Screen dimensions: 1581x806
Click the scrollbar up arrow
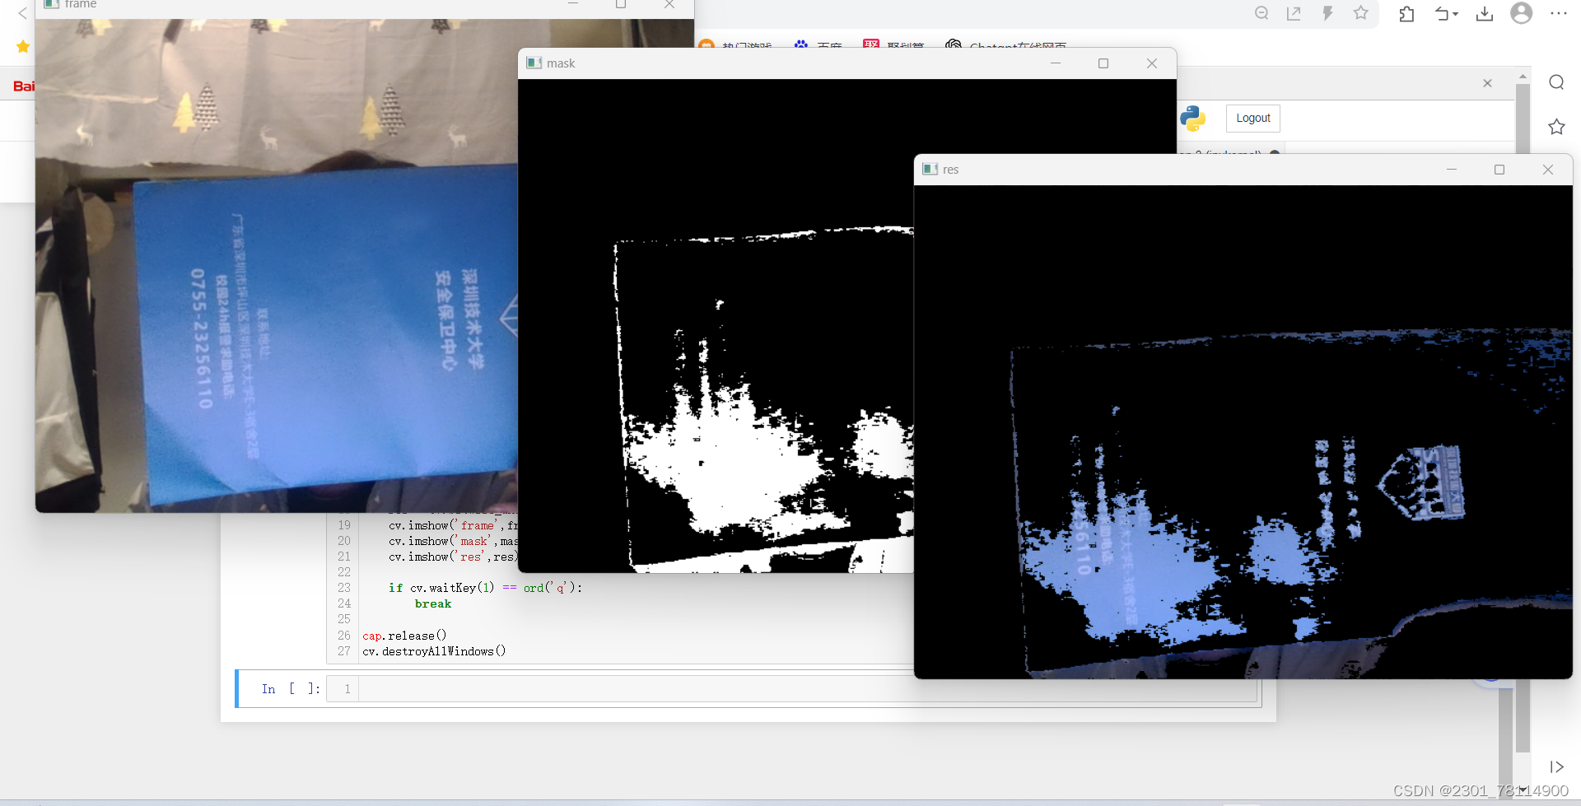(1523, 76)
